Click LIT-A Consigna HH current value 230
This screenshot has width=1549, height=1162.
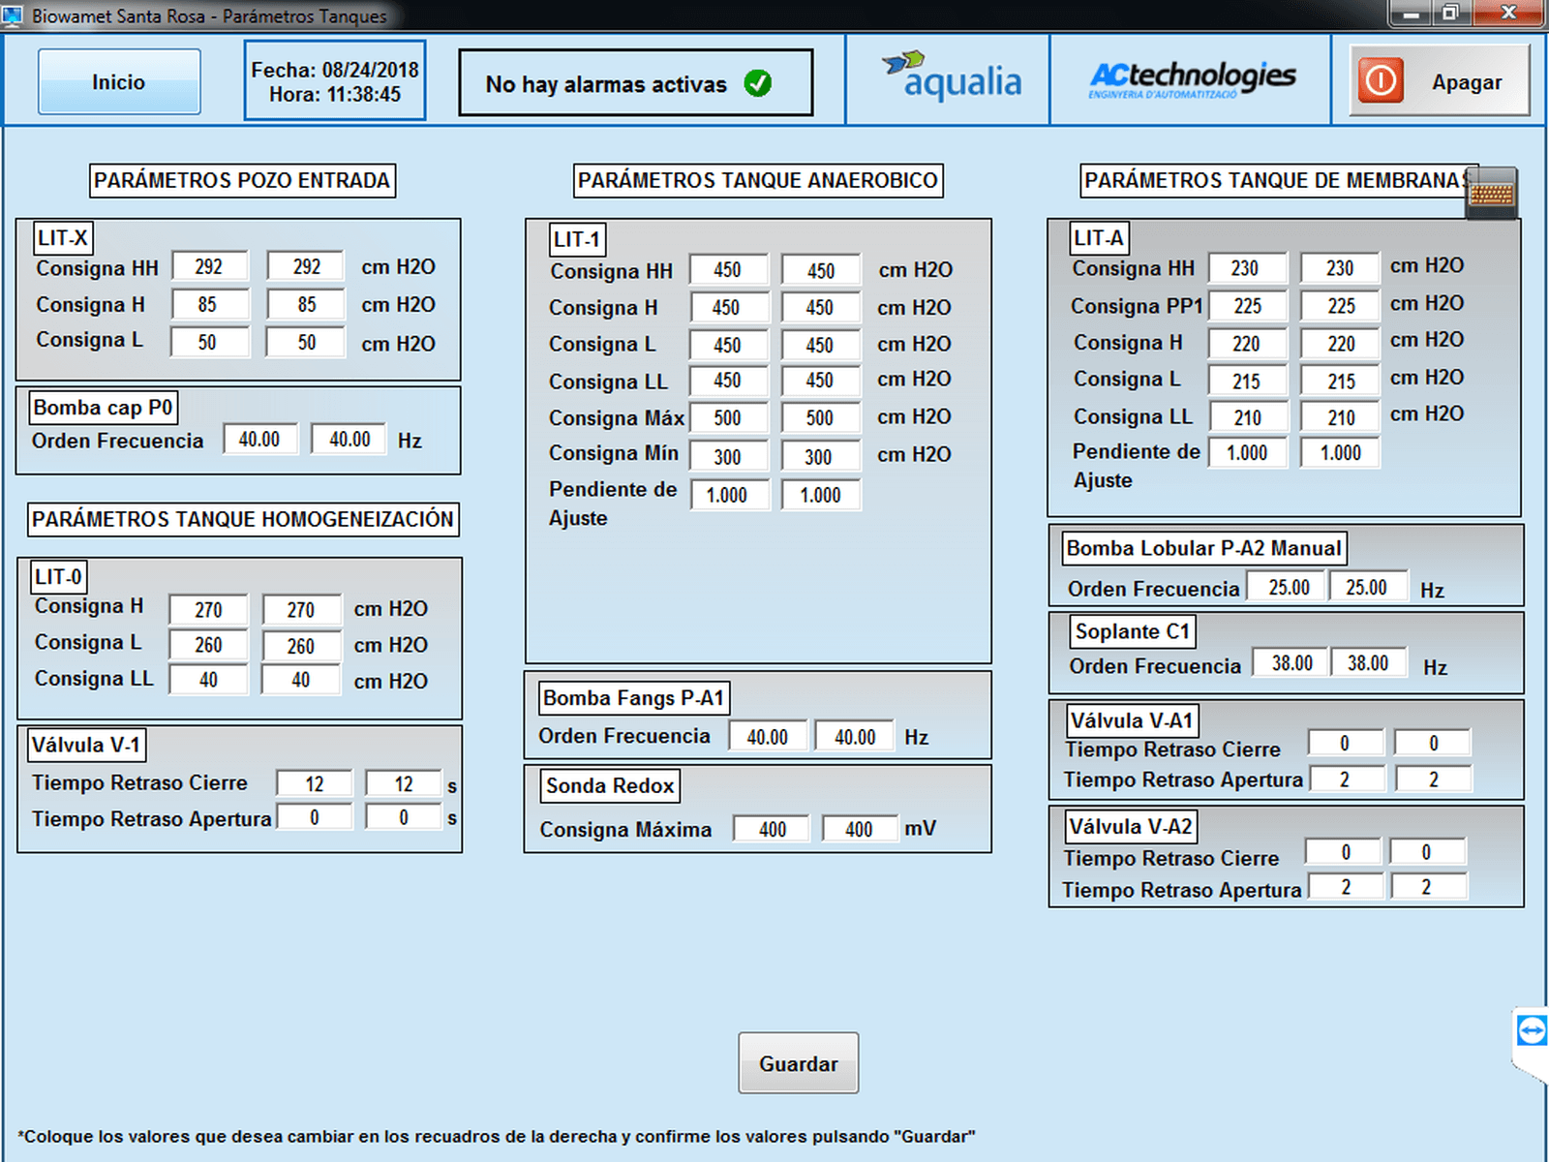click(1247, 268)
